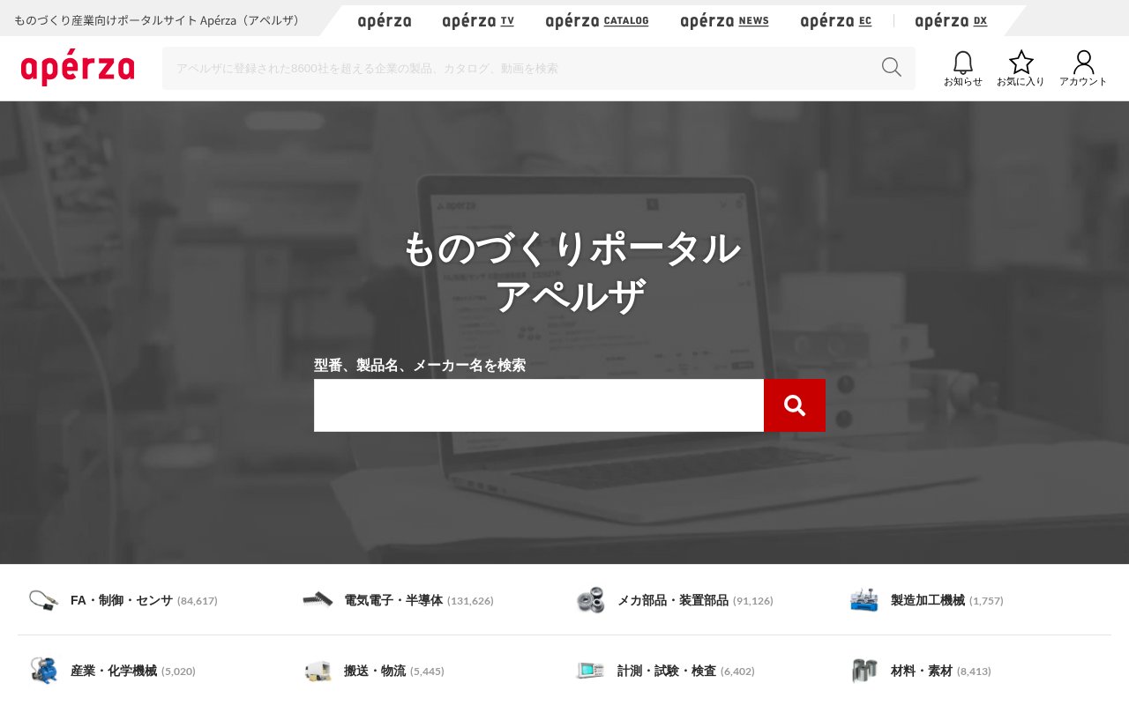Image resolution: width=1129 pixels, height=705 pixels.
Task: Click the お気に入り label
Action: (1021, 81)
